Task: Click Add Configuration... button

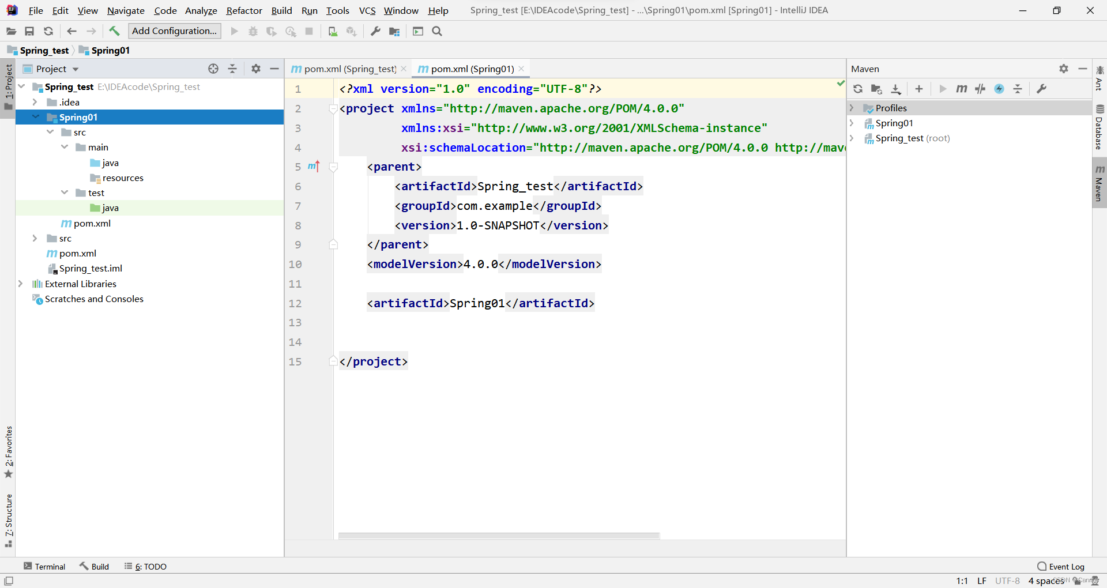Action: [174, 31]
